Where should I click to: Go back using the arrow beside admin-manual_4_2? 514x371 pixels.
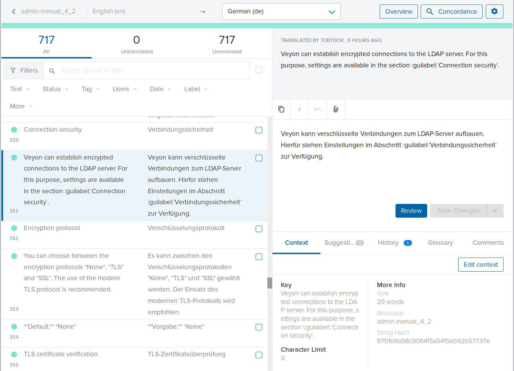click(14, 11)
